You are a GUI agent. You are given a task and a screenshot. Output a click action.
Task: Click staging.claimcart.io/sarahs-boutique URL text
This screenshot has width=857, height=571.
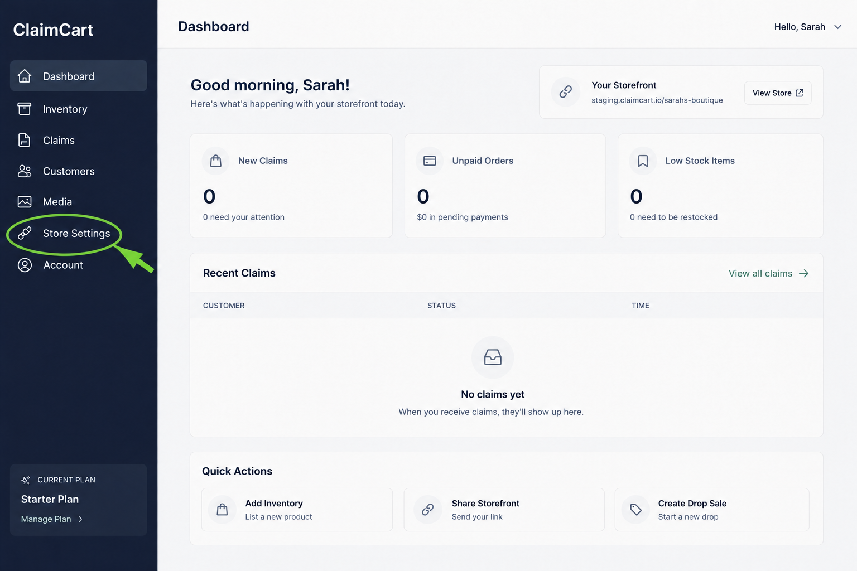(657, 100)
